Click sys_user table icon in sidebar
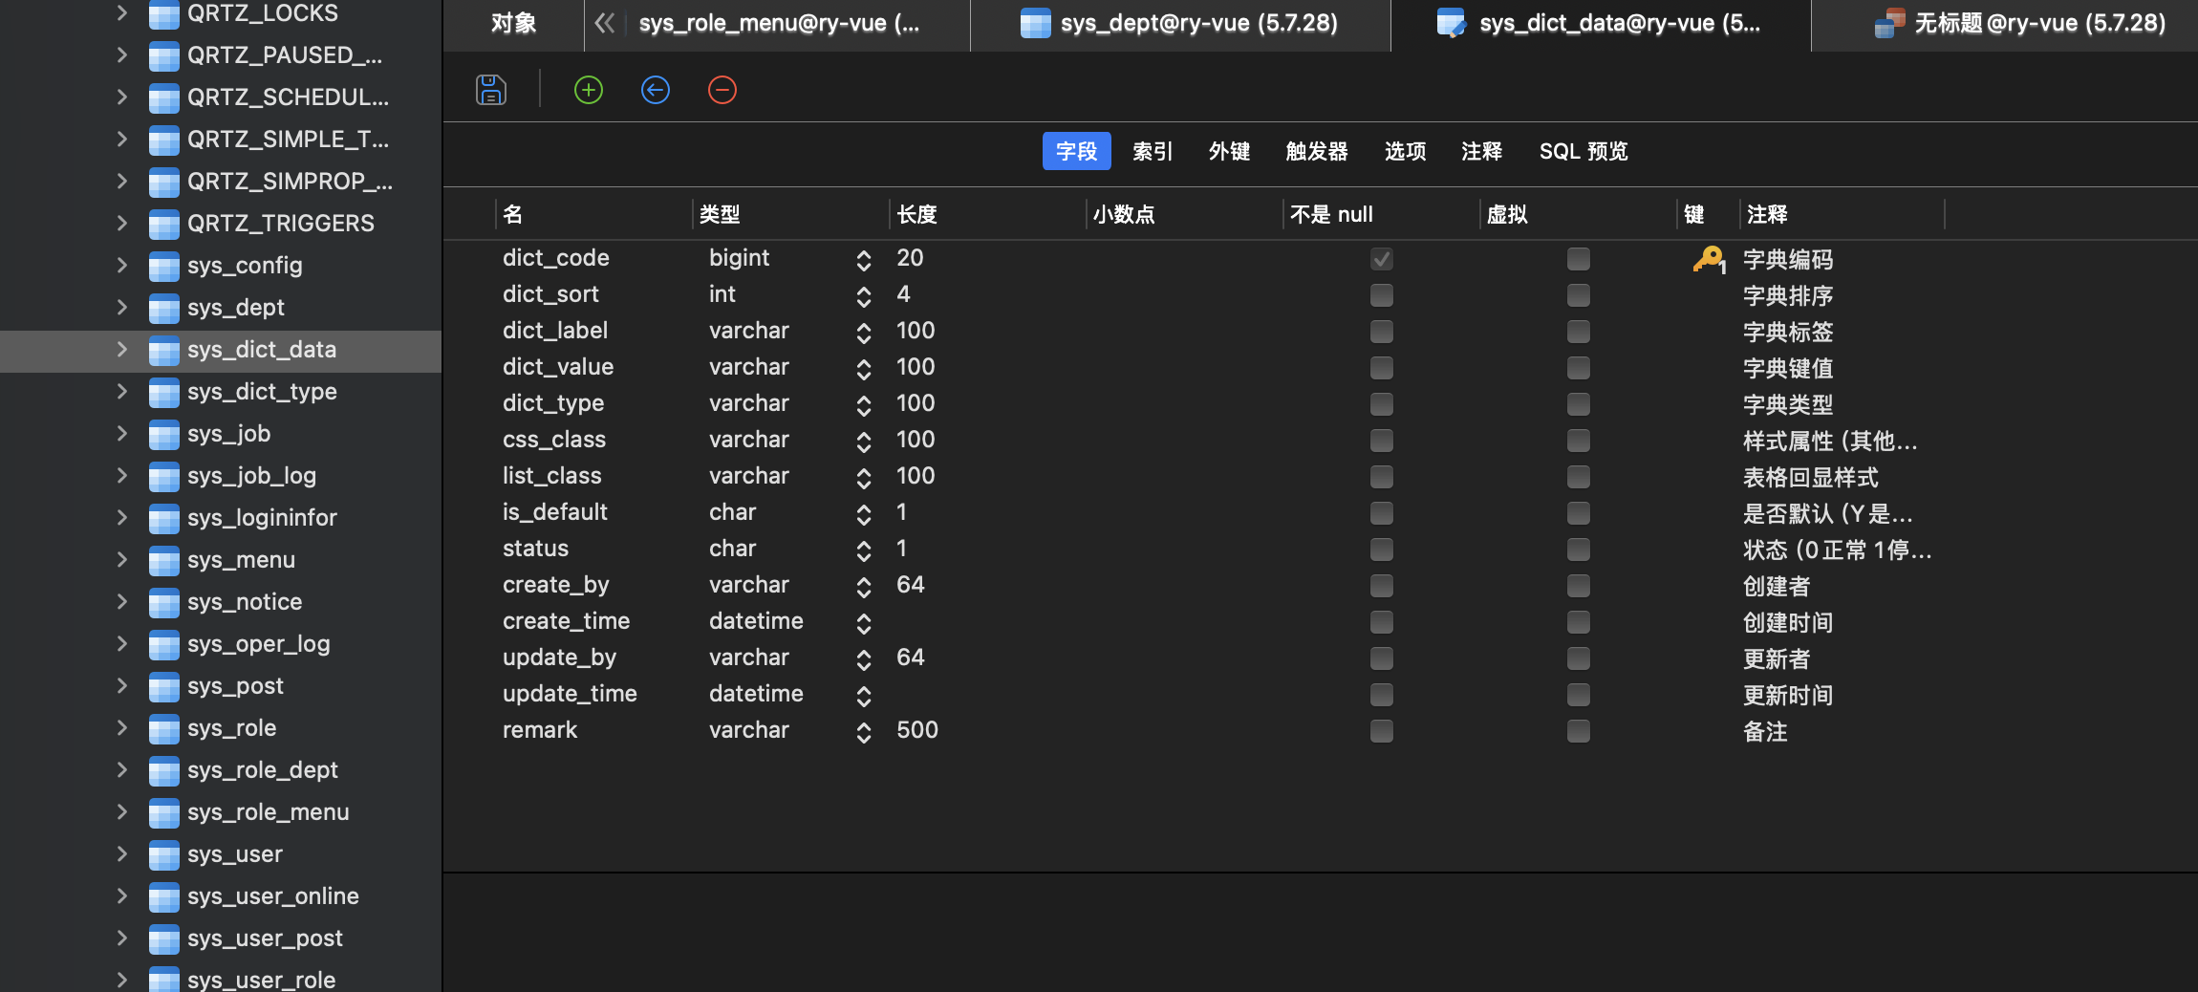2198x992 pixels. point(164,855)
